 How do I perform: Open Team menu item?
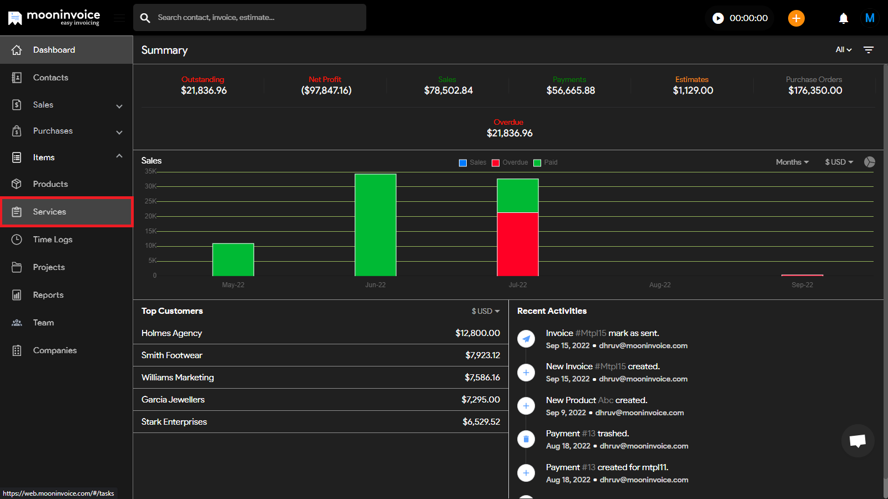click(x=67, y=323)
